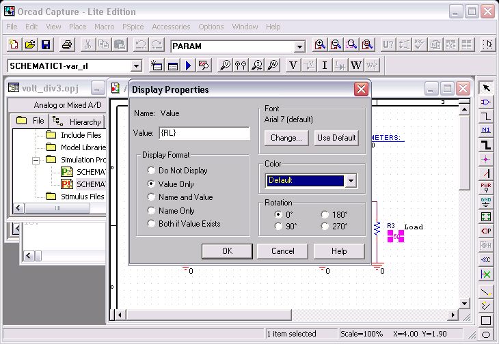Click the Zoom to Area icon

click(x=351, y=45)
